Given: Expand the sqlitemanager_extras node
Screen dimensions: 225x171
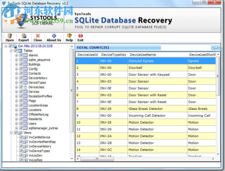Looking at the screenshot, I should (x=16, y=128).
